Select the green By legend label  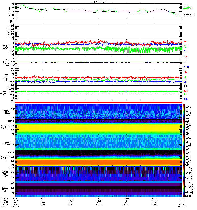tap(185, 46)
